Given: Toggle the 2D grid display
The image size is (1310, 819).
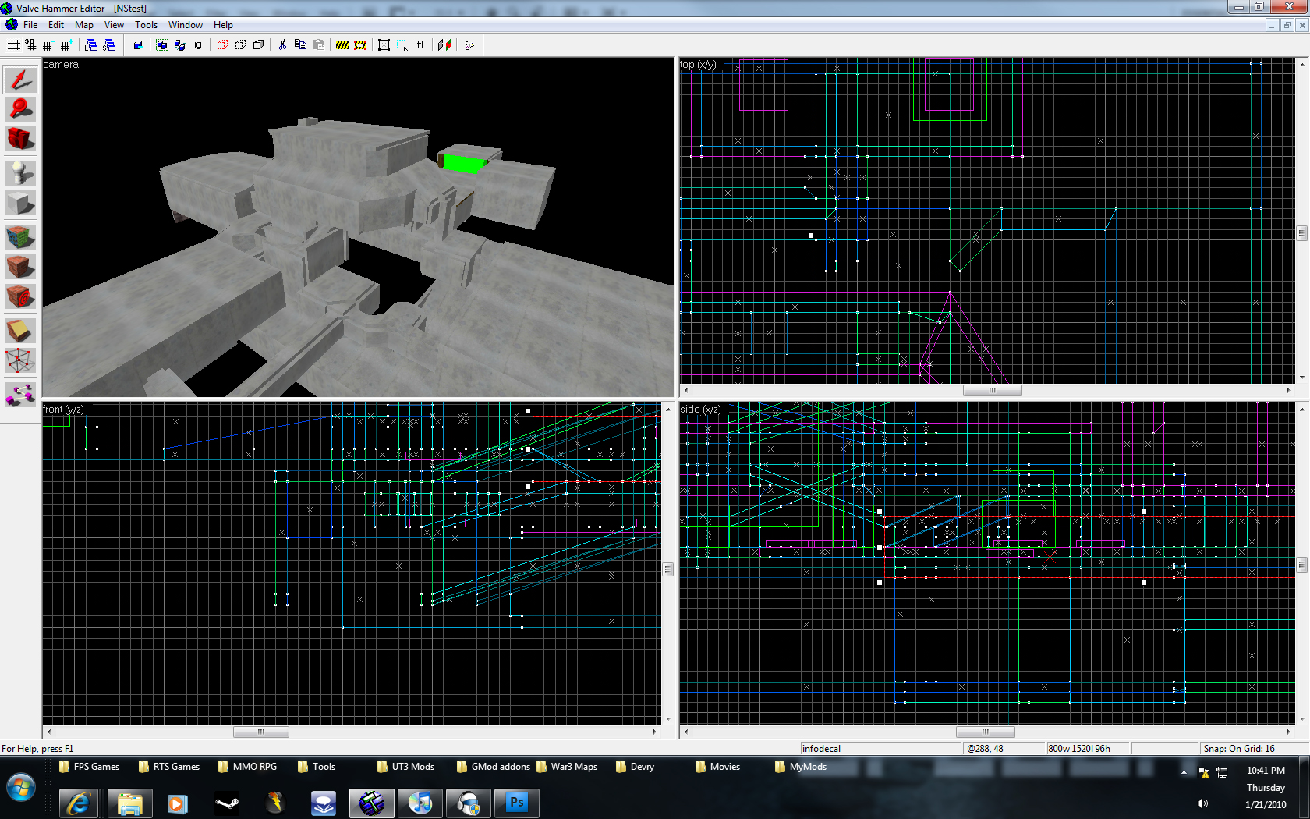Looking at the screenshot, I should [14, 45].
